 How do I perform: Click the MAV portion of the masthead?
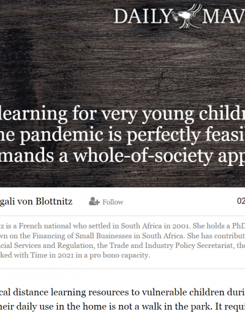224,16
